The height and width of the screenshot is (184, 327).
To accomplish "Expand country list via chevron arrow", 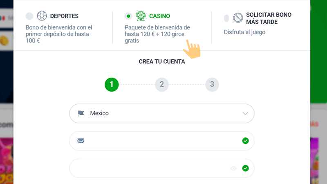I will 245,113.
